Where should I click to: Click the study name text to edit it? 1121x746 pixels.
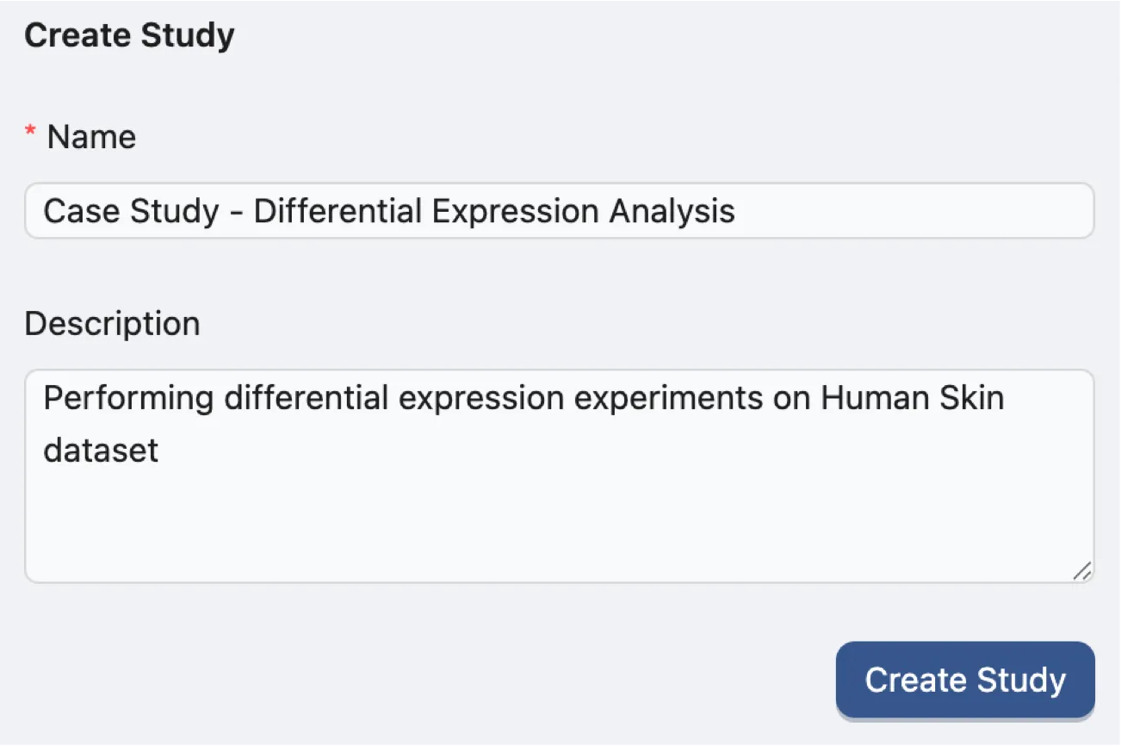[x=389, y=211]
